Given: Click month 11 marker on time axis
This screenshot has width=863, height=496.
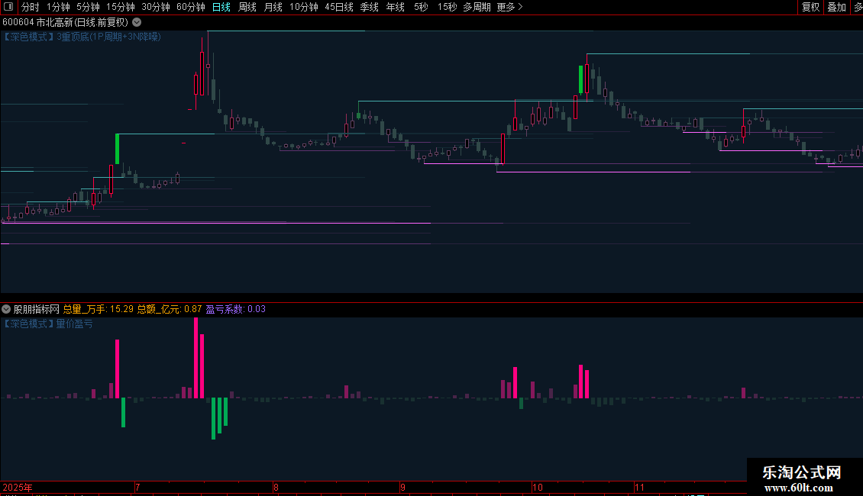Looking at the screenshot, I should [x=639, y=487].
